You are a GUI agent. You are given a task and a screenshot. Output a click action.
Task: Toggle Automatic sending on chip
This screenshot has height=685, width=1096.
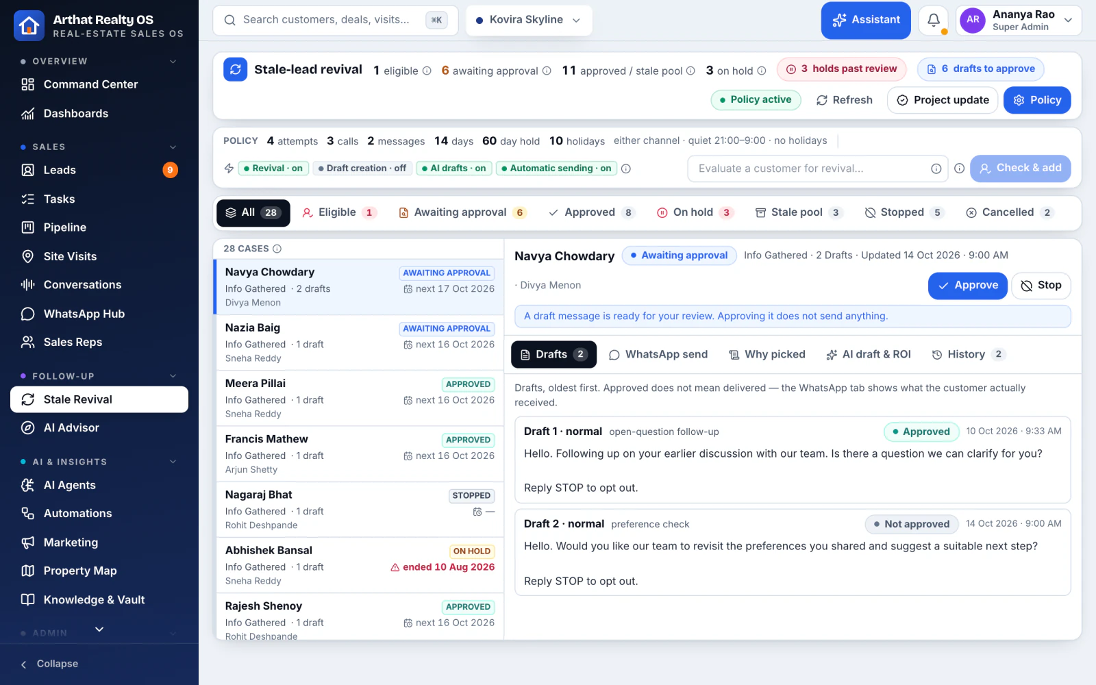click(x=557, y=169)
